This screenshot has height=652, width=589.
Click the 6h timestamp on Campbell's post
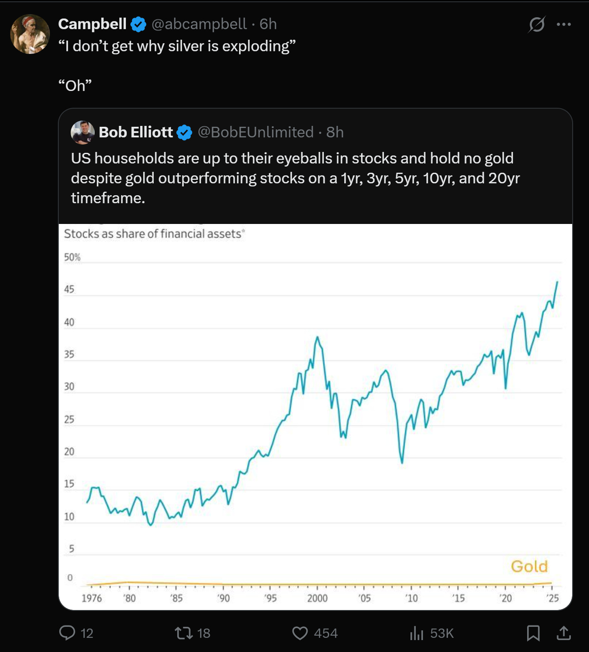pyautogui.click(x=268, y=24)
